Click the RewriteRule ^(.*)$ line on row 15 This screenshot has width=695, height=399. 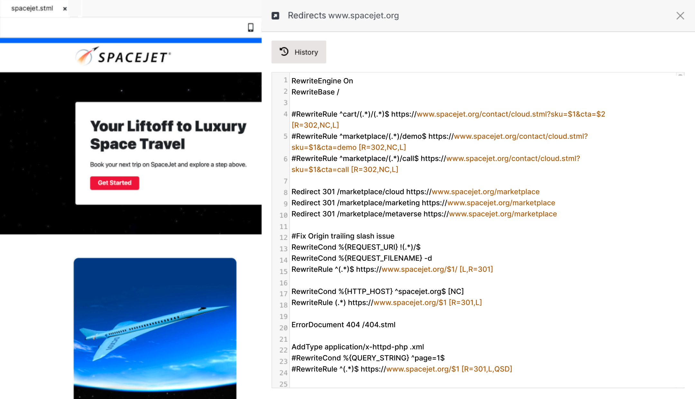392,270
